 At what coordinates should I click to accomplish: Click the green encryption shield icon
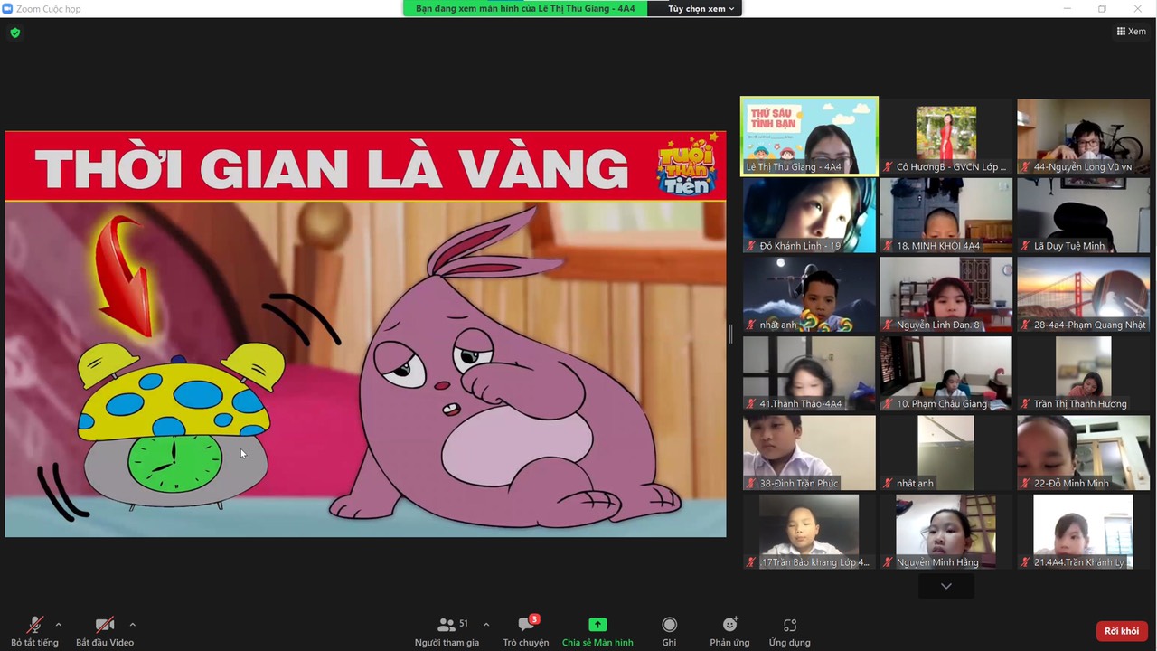[14, 33]
